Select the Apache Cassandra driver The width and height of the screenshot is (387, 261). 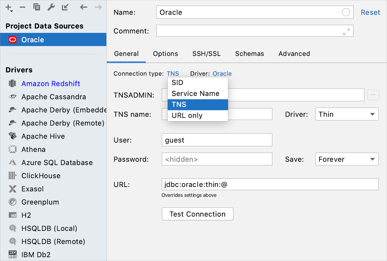coord(54,97)
